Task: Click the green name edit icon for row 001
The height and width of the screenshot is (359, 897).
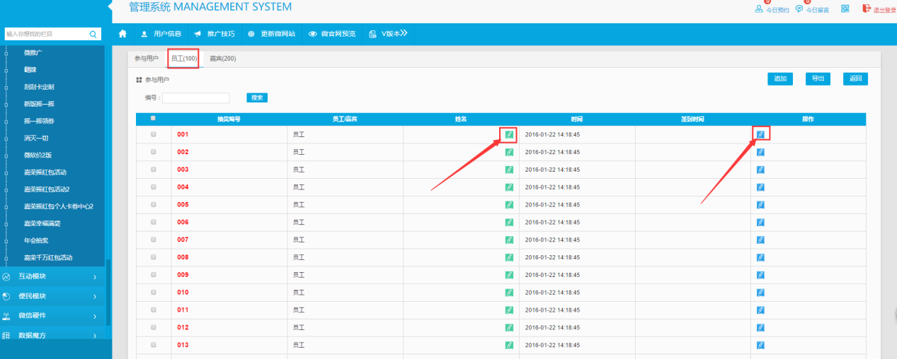Action: (x=509, y=134)
